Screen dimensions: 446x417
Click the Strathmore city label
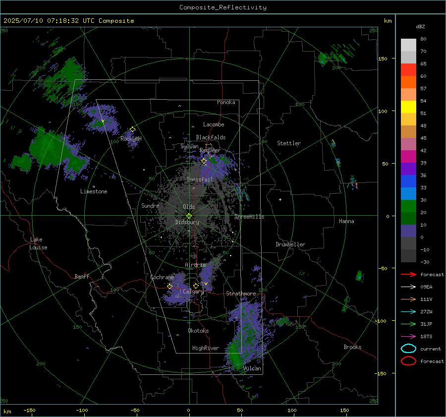[x=241, y=294]
